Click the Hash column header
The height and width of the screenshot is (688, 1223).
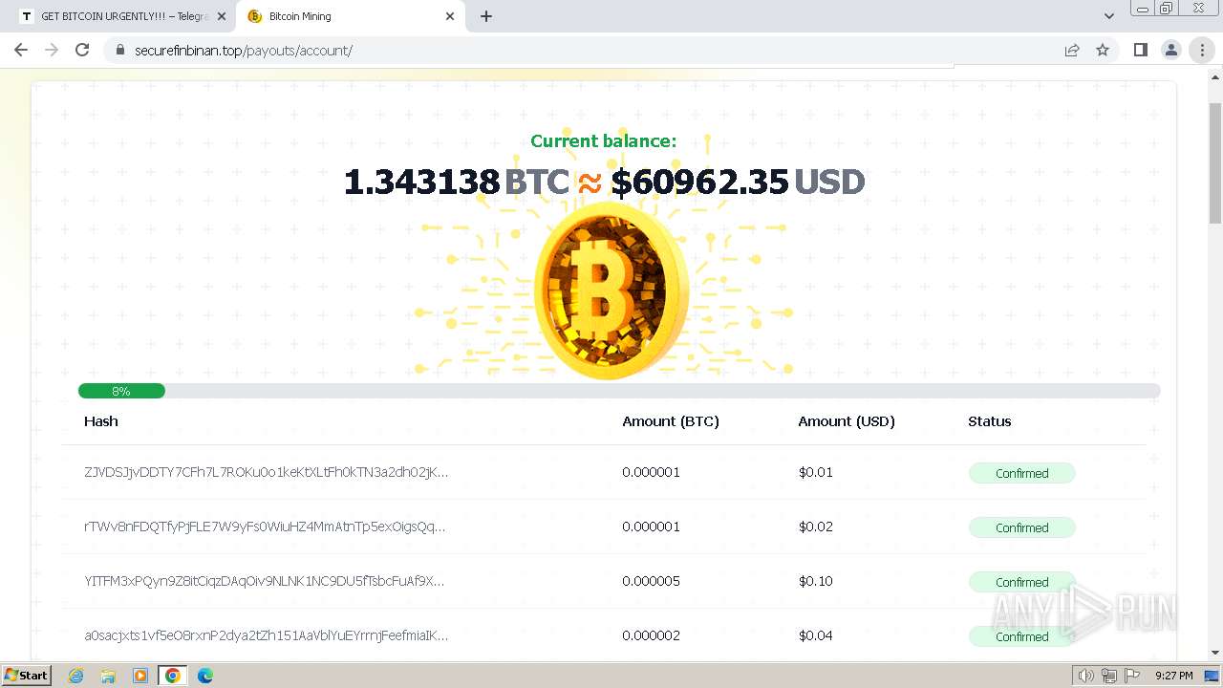click(x=101, y=421)
